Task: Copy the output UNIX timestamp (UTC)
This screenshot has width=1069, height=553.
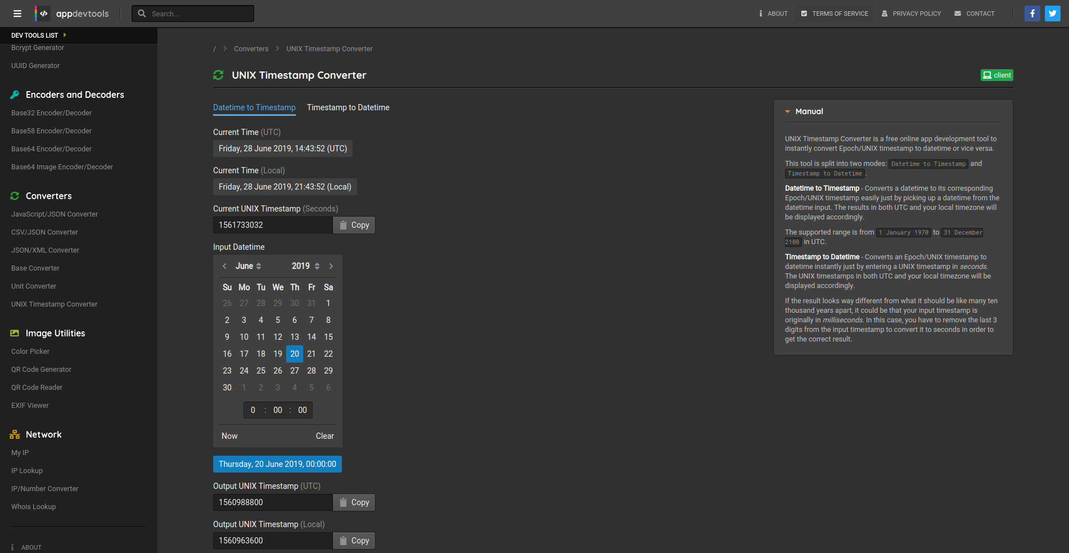Action: [x=354, y=502]
